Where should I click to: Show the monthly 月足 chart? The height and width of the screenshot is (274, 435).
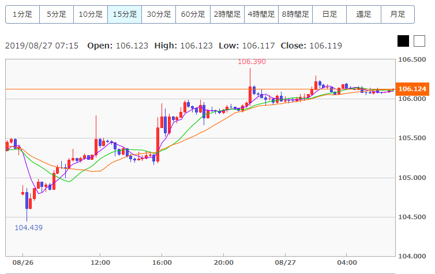click(x=398, y=14)
